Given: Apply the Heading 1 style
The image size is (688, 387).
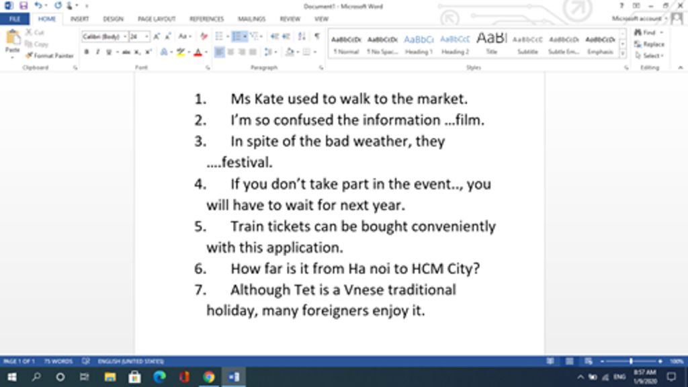Looking at the screenshot, I should click(x=419, y=44).
